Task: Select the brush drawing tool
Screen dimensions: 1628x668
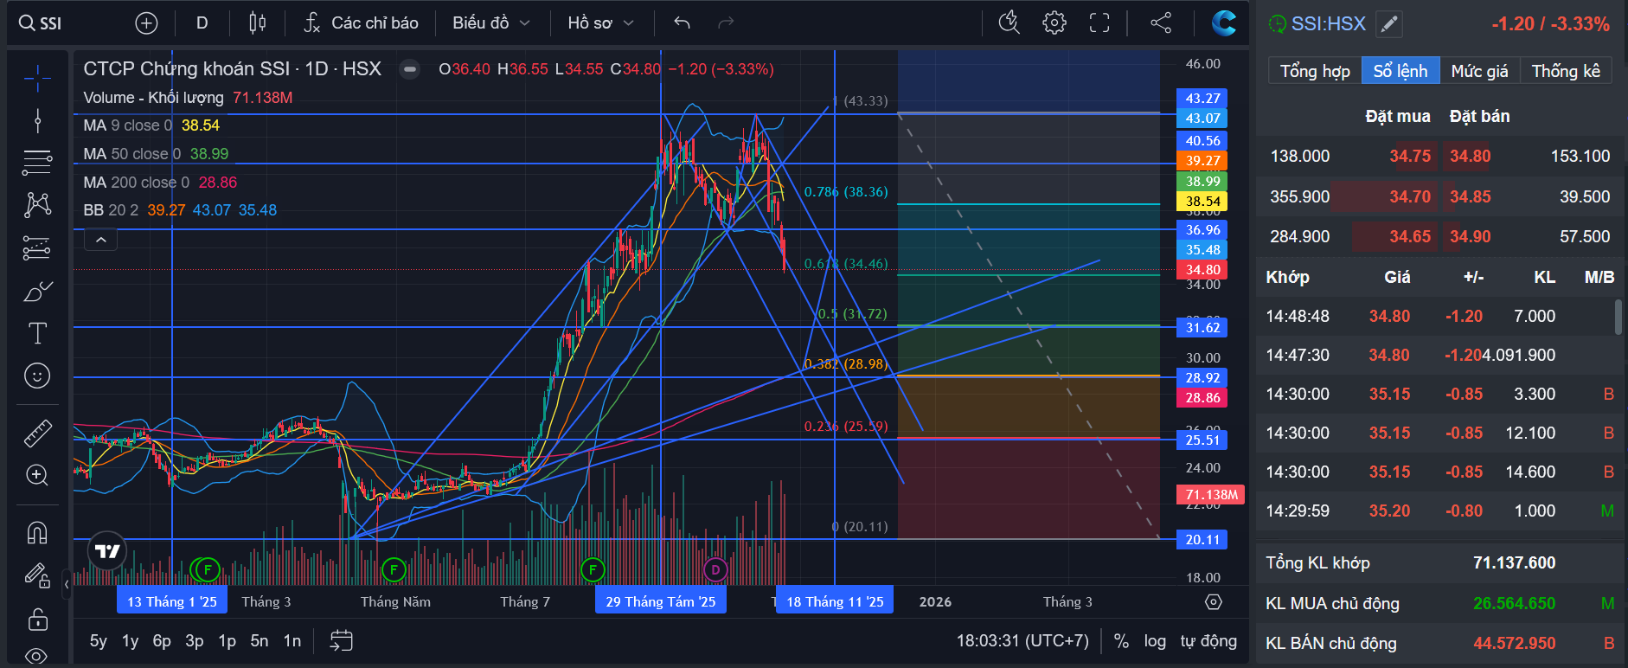Action: (x=37, y=292)
